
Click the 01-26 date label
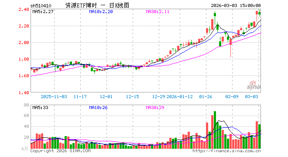[206, 96]
